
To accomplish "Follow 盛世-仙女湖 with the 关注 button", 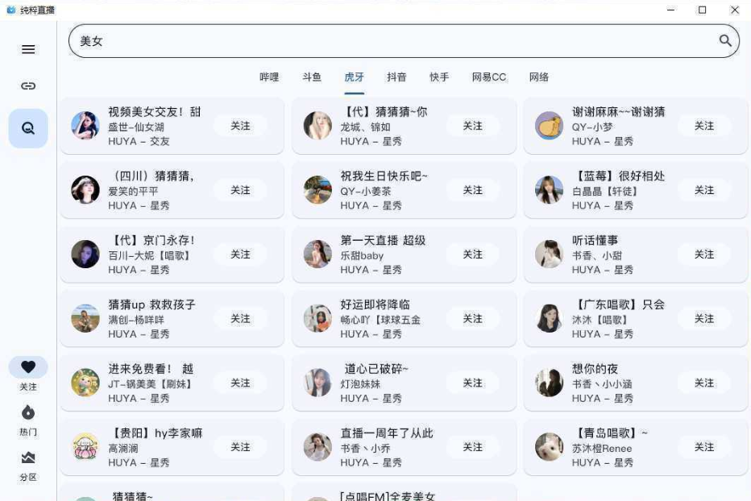I will (240, 126).
